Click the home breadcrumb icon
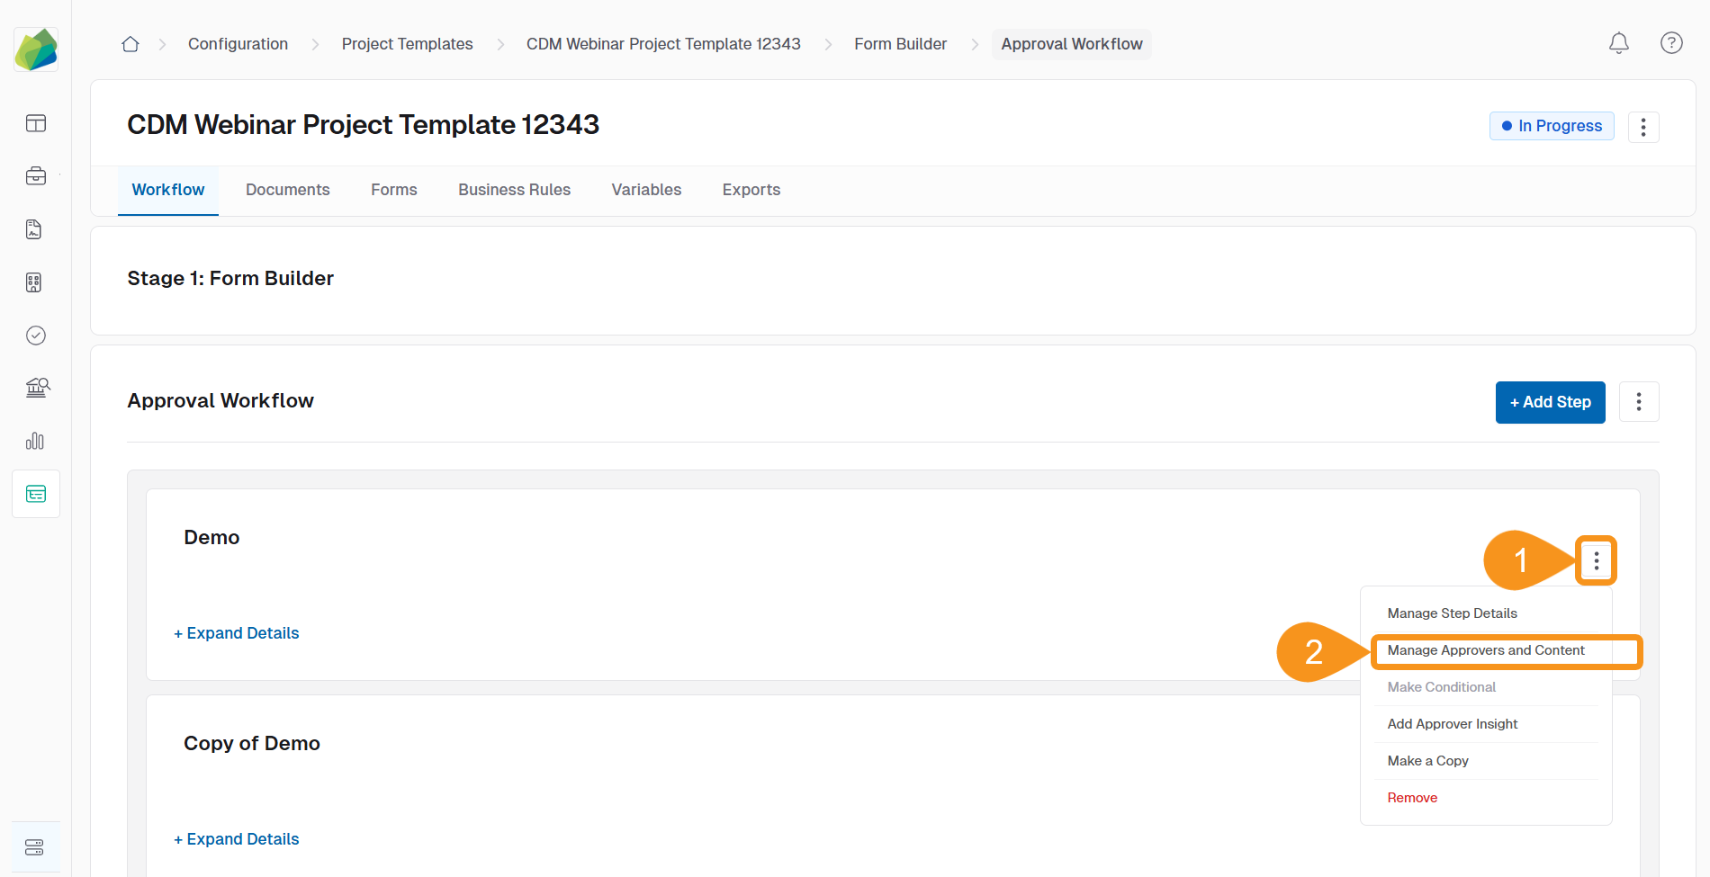 click(130, 43)
